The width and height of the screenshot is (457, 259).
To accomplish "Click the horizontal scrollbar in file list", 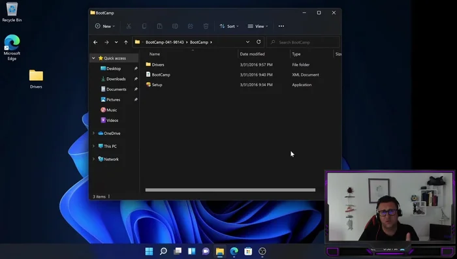I will pyautogui.click(x=230, y=190).
